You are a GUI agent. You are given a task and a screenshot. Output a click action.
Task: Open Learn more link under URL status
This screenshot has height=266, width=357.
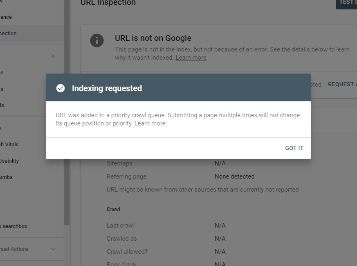[191, 58]
